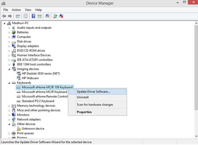The height and width of the screenshot is (145, 198).
Task: Collapse the Imaging devices node
Action: click(x=9, y=69)
